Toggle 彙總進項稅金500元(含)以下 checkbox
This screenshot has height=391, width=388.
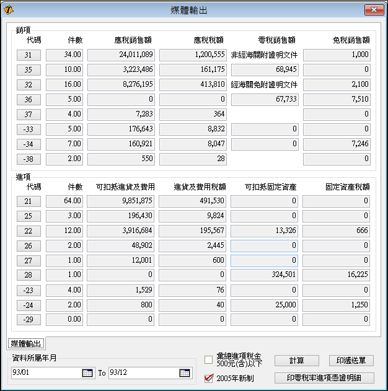tap(209, 361)
